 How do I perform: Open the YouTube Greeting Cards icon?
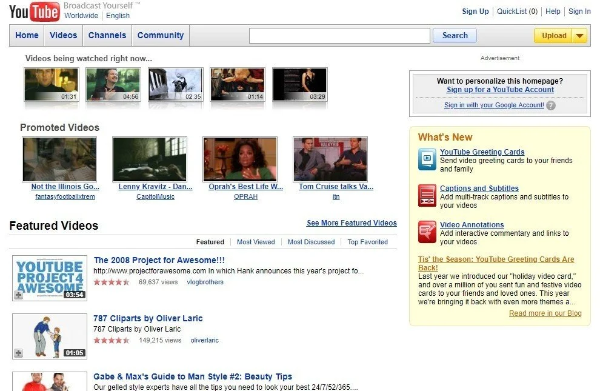427,159
